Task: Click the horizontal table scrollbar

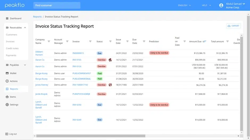Action: 91,136
